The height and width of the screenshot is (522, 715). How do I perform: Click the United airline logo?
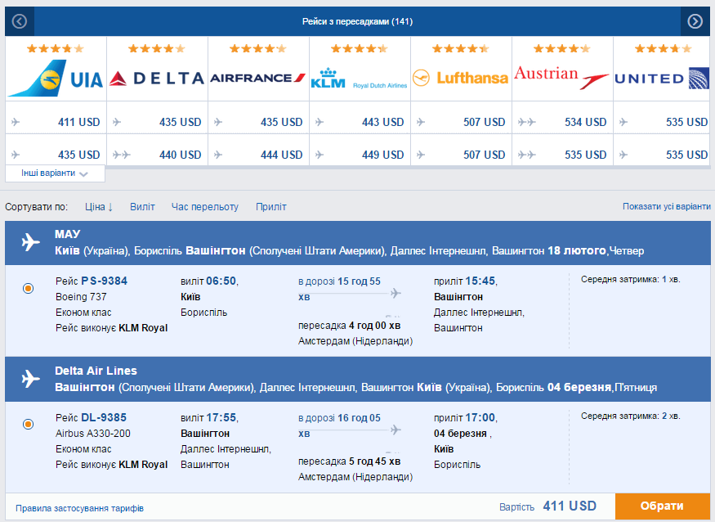click(x=662, y=79)
